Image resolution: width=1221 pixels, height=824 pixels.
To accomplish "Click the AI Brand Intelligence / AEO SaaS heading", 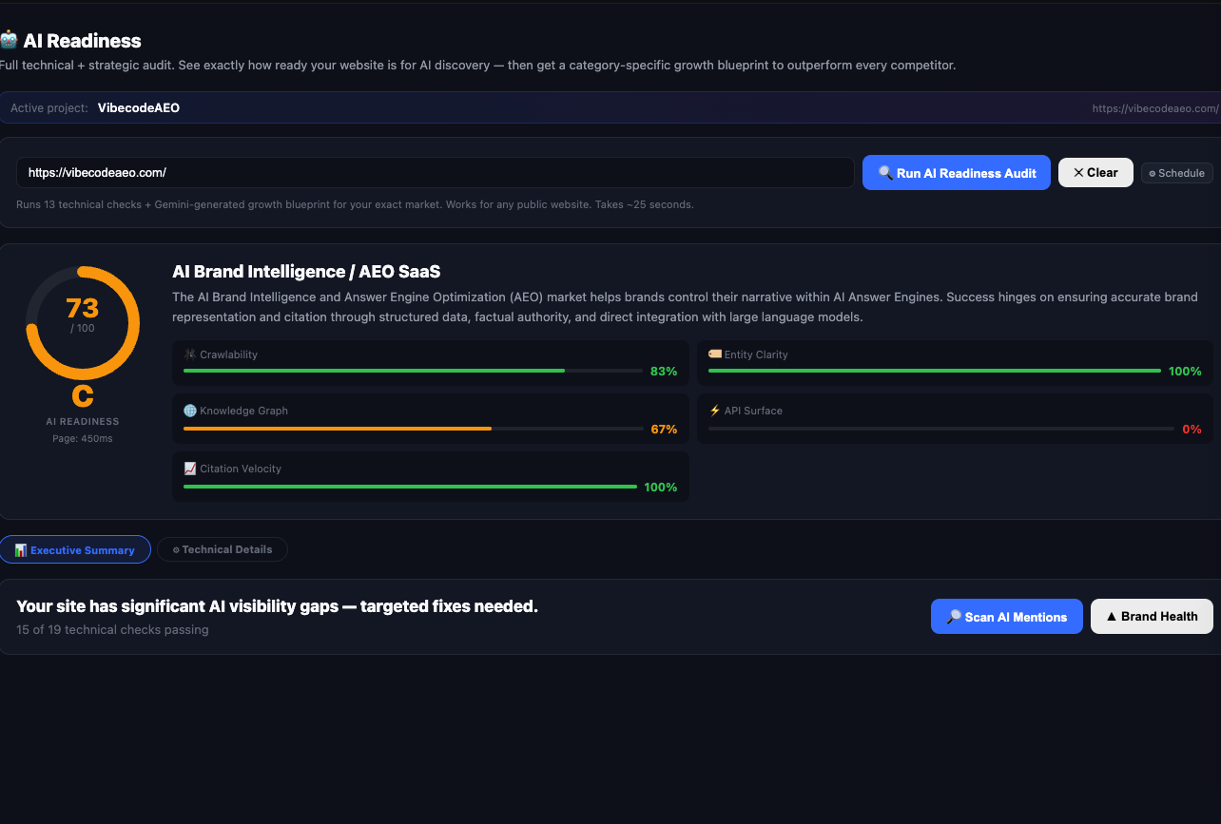I will click(x=306, y=272).
